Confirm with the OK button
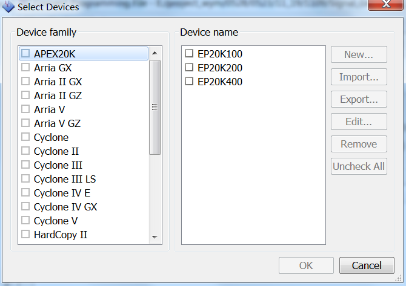This screenshot has width=406, height=286. (306, 265)
